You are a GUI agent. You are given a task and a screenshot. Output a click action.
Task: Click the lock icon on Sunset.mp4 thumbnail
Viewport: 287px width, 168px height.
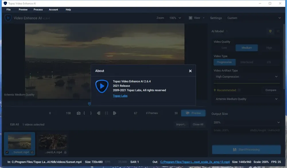(x=32, y=152)
